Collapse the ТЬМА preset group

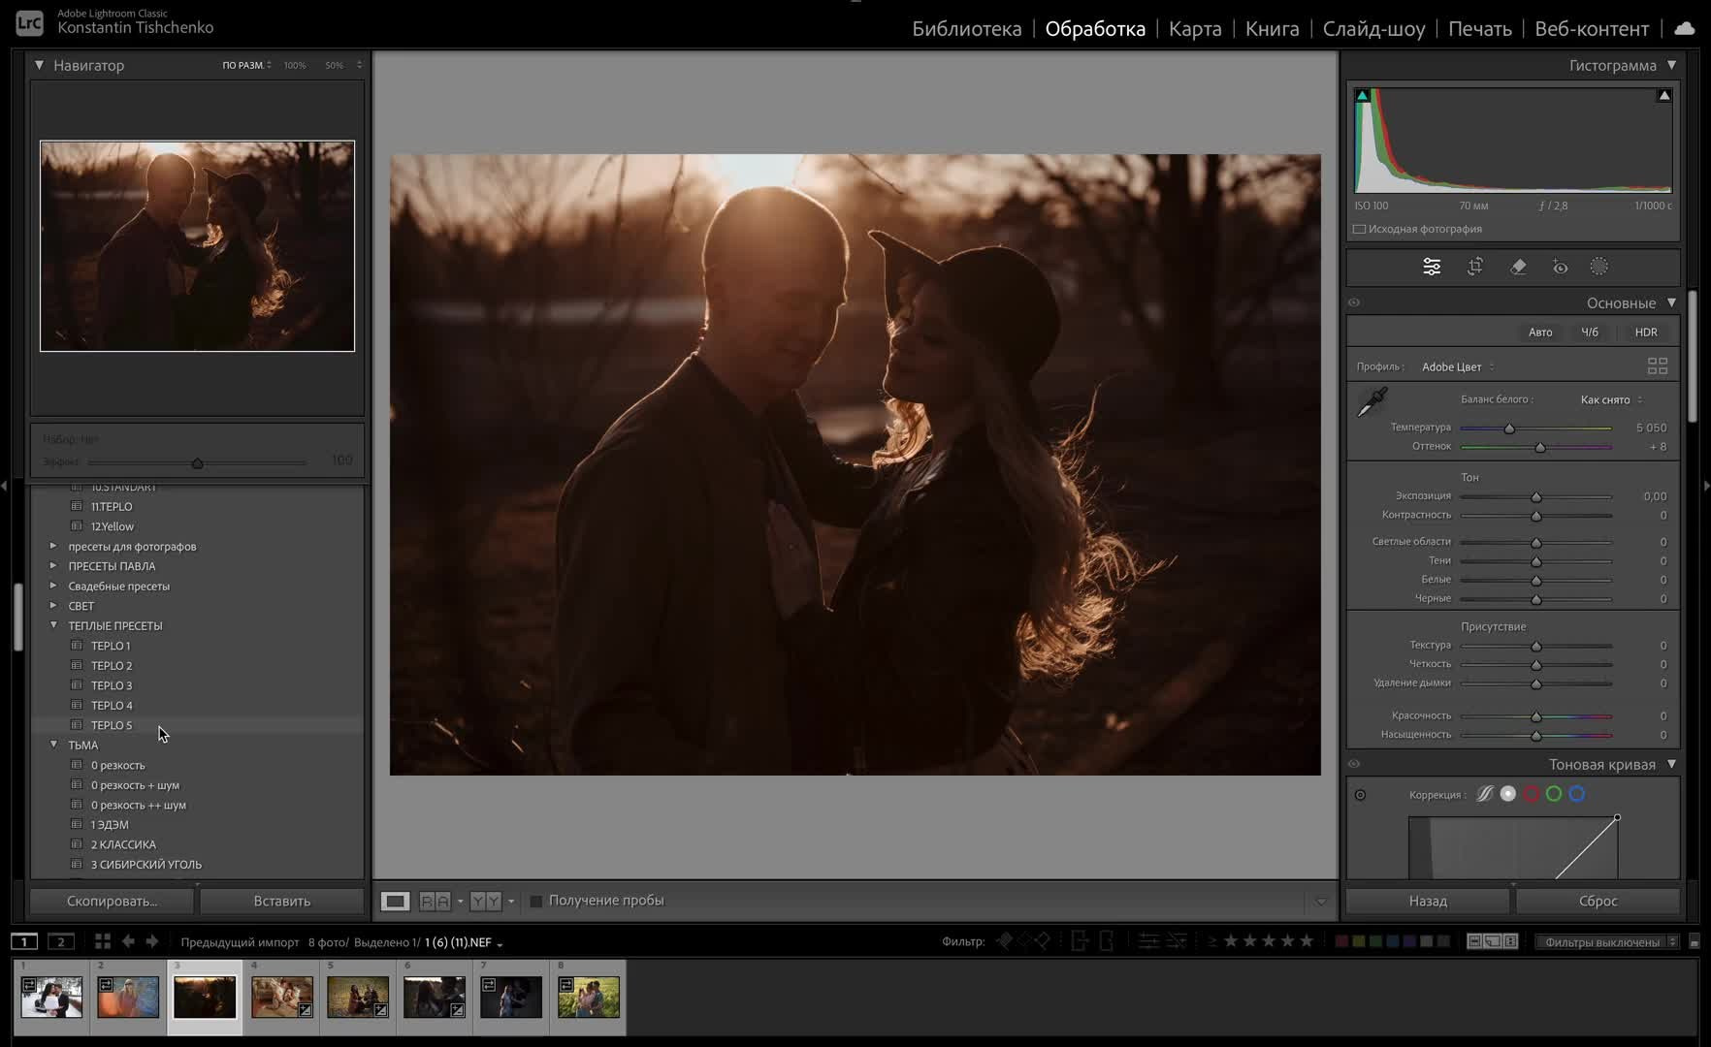(x=53, y=745)
